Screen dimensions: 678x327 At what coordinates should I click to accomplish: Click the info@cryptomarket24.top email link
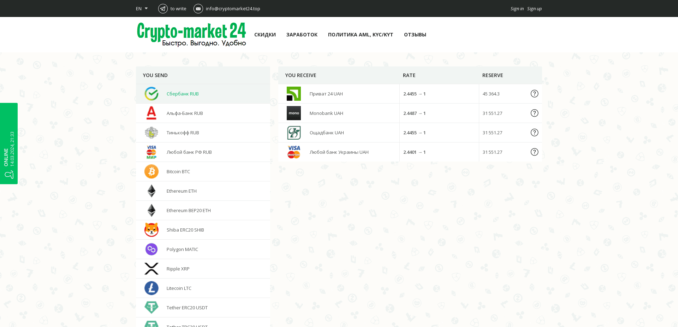233,8
